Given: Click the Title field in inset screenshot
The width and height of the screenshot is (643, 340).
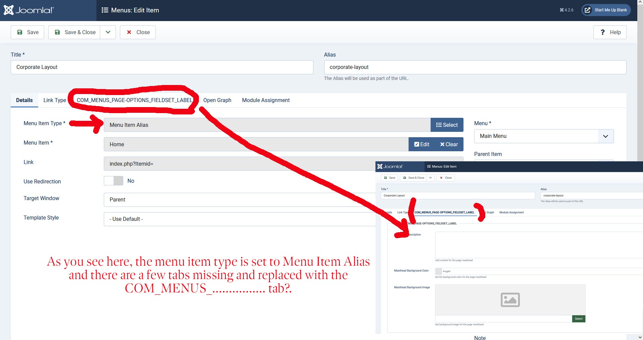Looking at the screenshot, I should pos(458,195).
